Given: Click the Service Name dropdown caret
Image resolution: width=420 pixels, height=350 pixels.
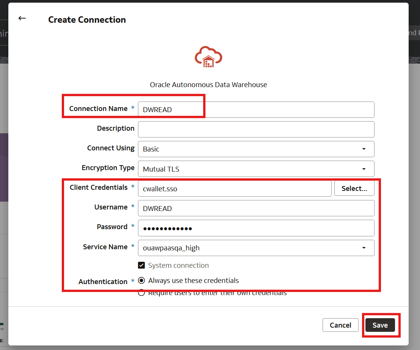Looking at the screenshot, I should click(364, 248).
